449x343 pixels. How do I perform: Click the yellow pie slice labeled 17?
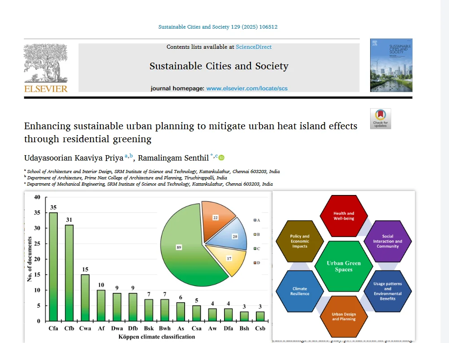[230, 258]
